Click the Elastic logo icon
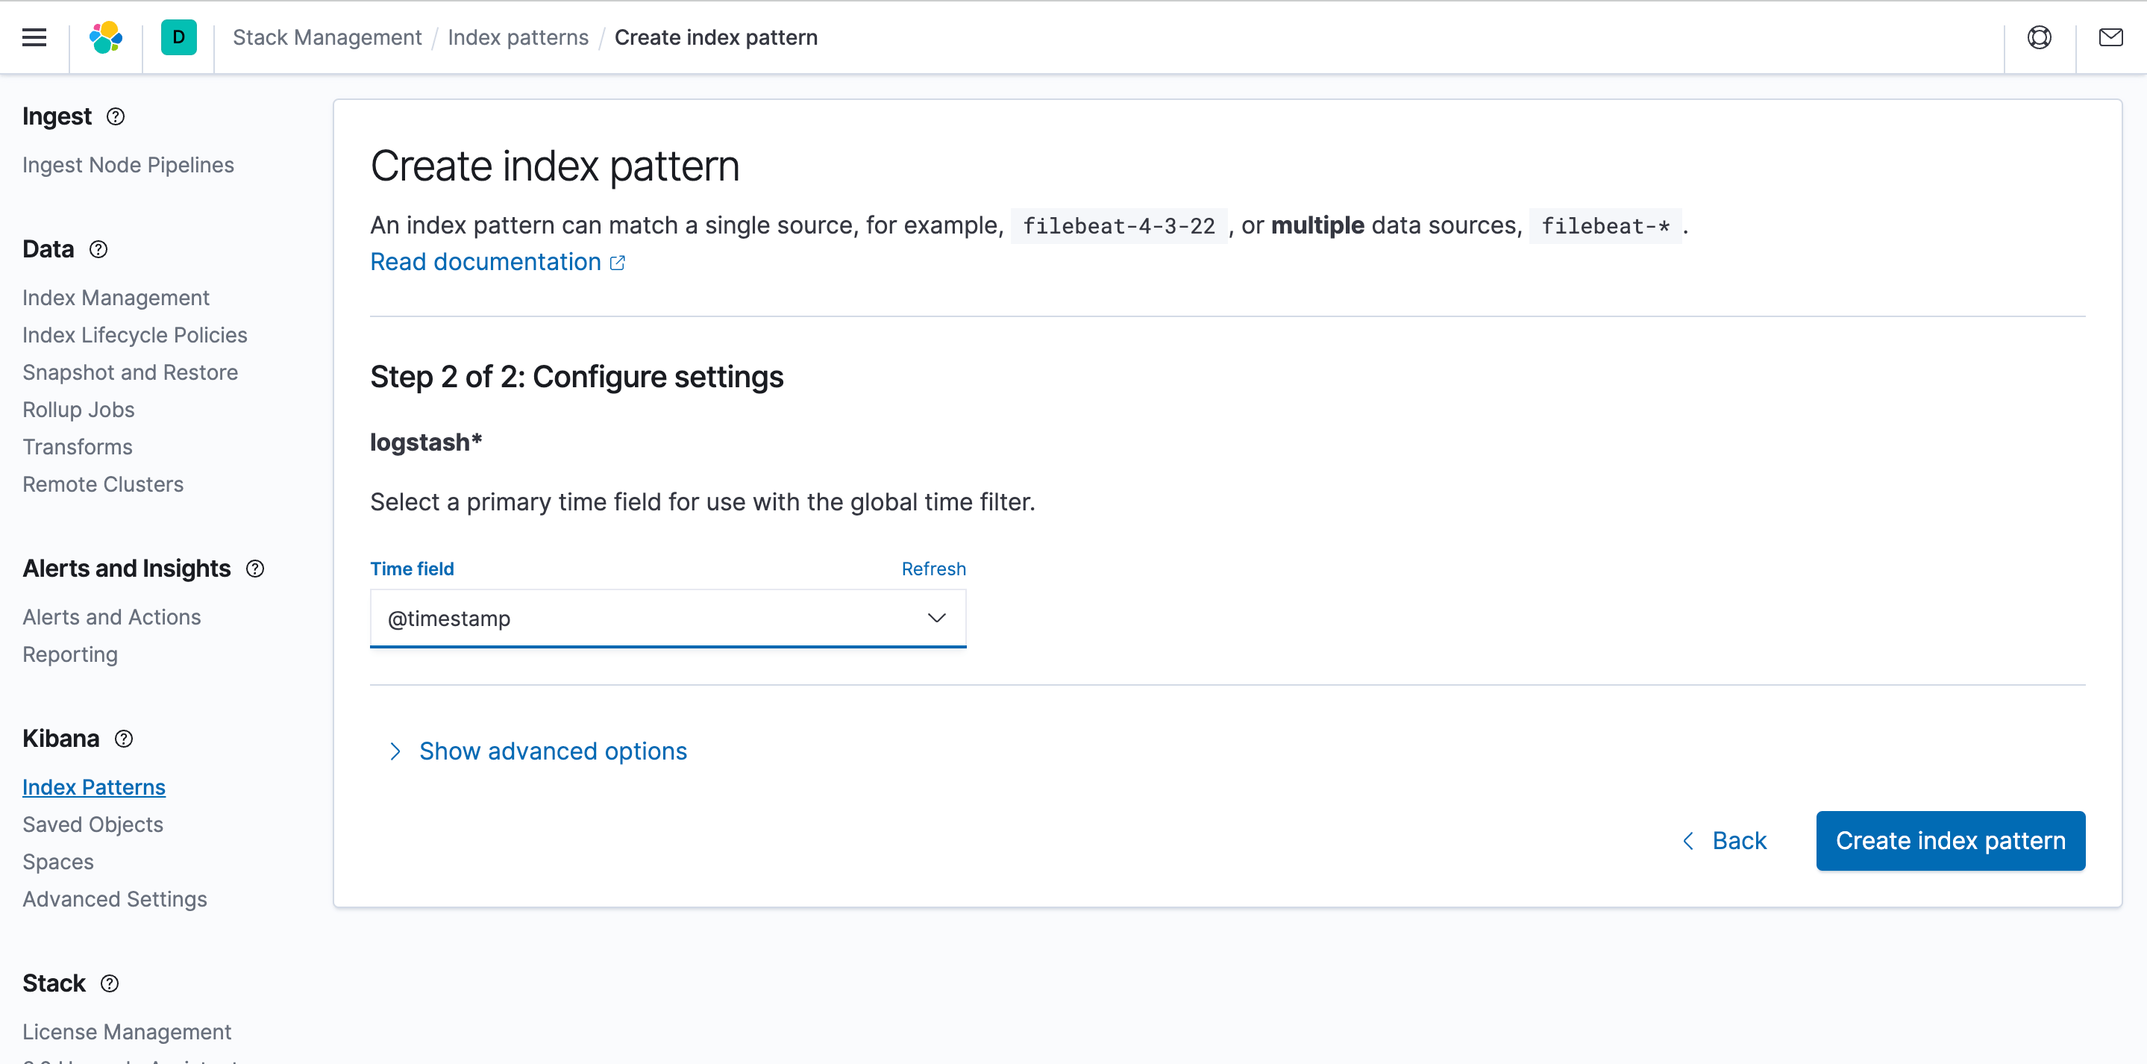 (106, 37)
